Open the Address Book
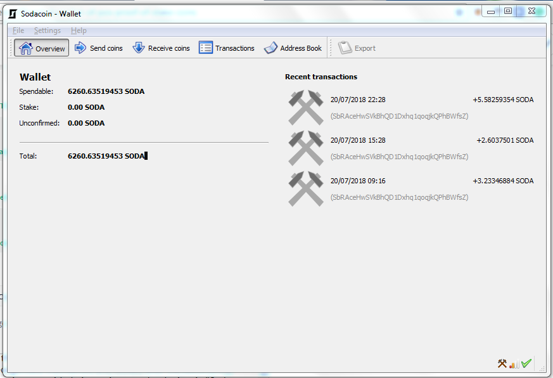This screenshot has width=553, height=378. tap(293, 48)
